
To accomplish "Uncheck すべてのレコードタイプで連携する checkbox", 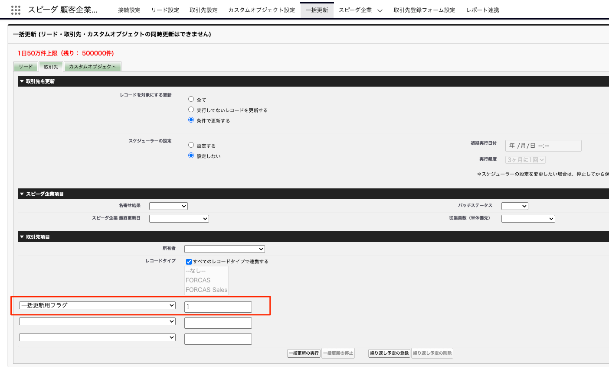I will pyautogui.click(x=189, y=262).
